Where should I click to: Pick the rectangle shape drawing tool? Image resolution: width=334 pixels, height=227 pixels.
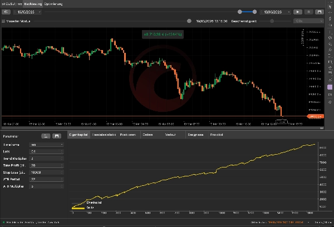pos(330,62)
